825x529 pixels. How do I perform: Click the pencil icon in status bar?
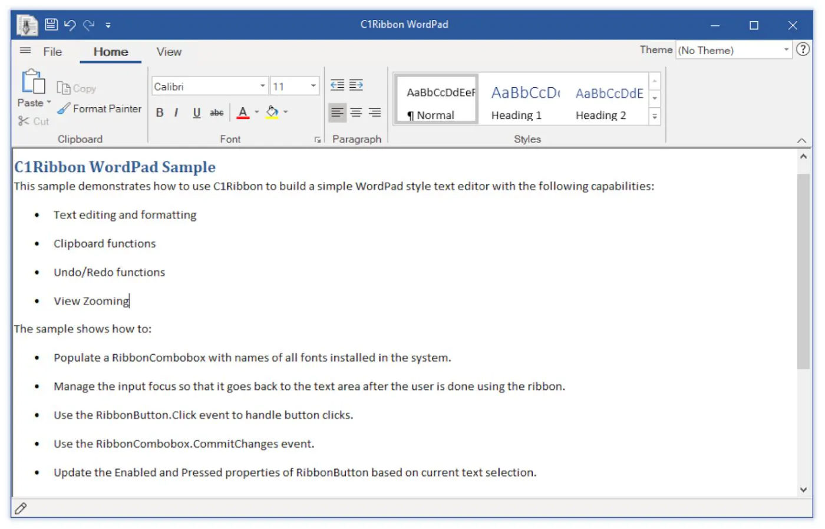click(x=21, y=508)
